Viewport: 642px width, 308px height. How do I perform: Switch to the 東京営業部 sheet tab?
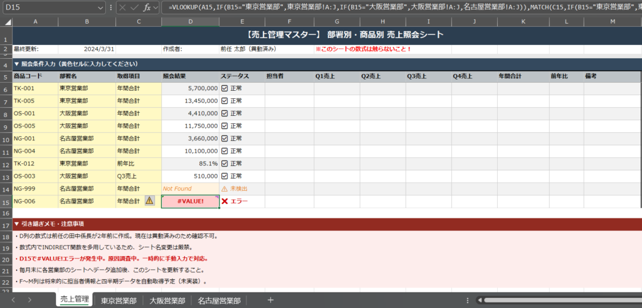point(118,300)
